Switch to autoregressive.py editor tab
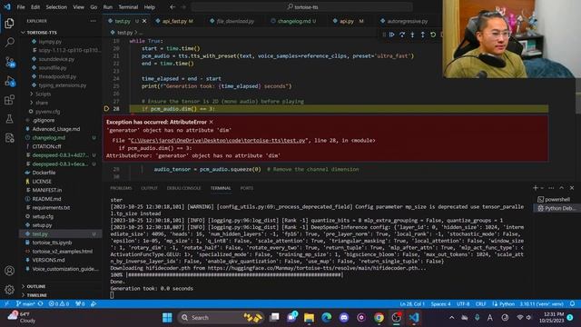The width and height of the screenshot is (581, 327). [x=407, y=21]
